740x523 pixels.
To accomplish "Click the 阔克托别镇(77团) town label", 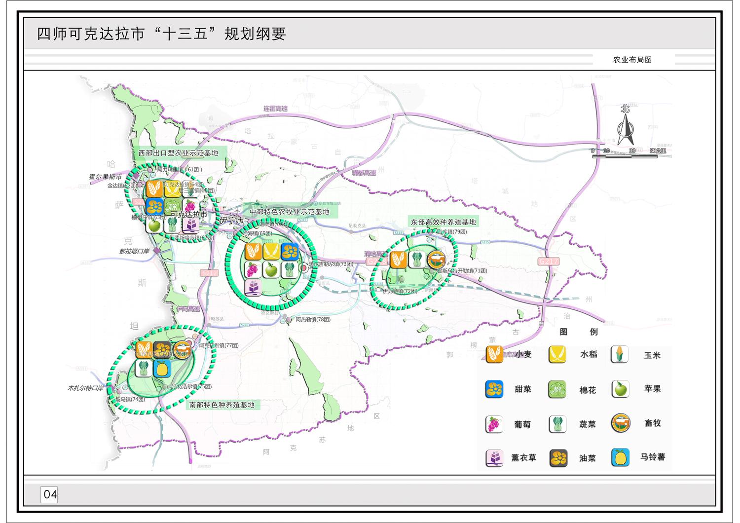I will tap(219, 345).
